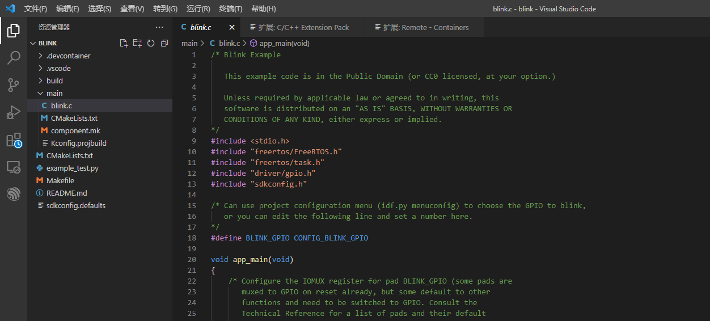The width and height of the screenshot is (710, 321).
Task: Open the Extensions view
Action: click(x=14, y=140)
